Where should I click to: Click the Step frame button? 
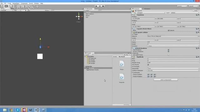pyautogui.click(x=103, y=6)
